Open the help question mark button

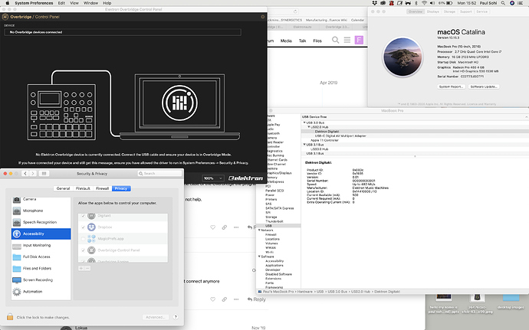pyautogui.click(x=176, y=317)
